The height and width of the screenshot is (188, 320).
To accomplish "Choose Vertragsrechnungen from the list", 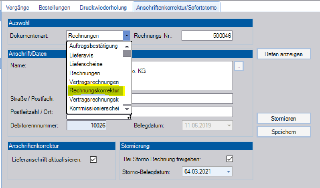I will [x=94, y=82].
